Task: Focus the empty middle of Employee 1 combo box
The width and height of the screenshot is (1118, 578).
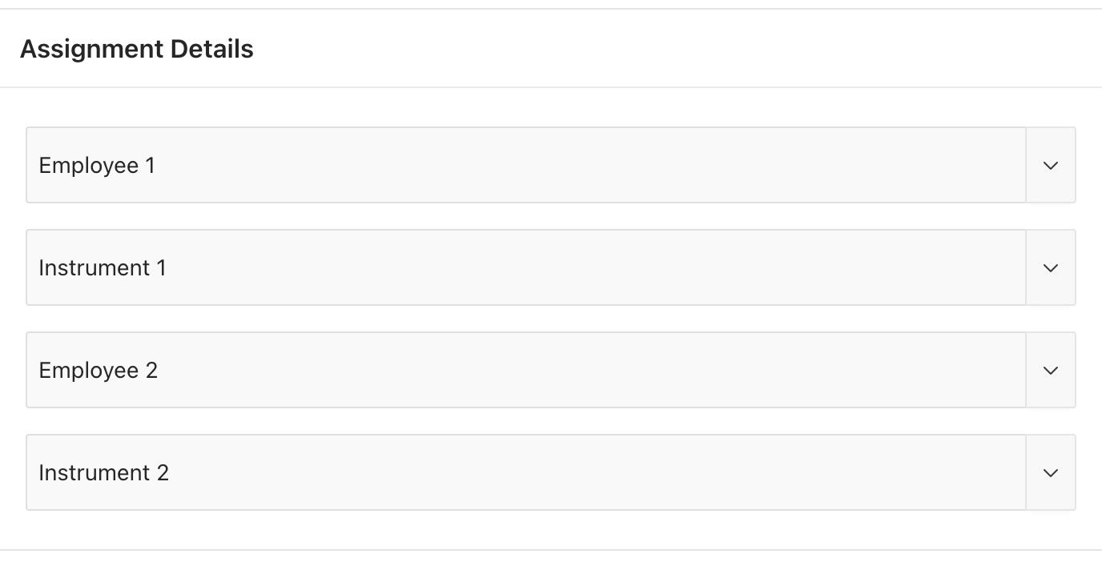Action: point(561,165)
